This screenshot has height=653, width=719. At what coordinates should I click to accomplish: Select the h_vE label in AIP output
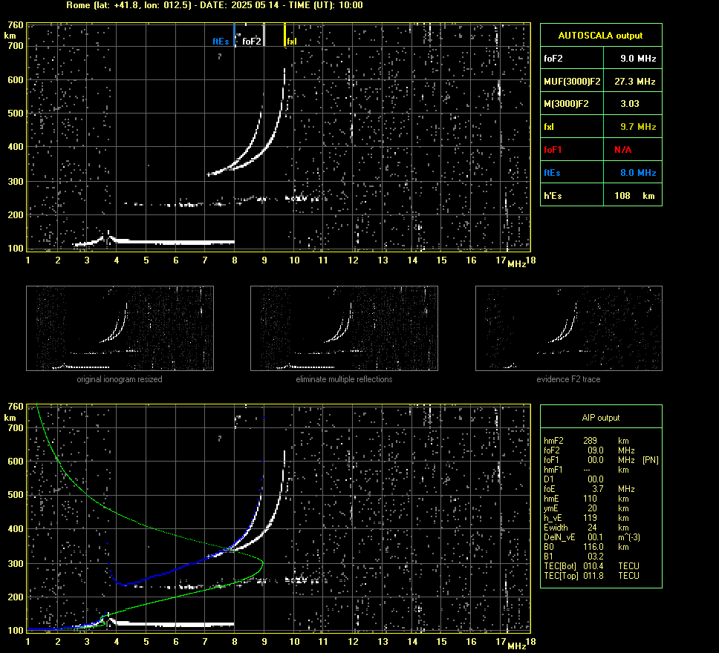tap(553, 518)
